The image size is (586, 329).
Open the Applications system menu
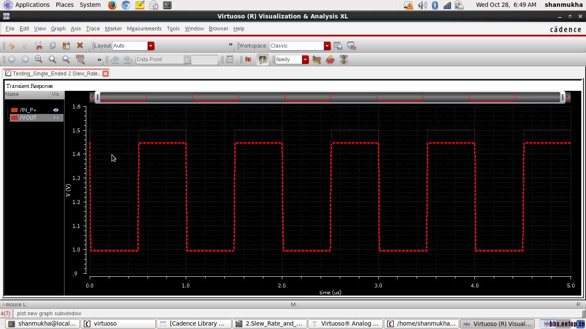pos(32,5)
